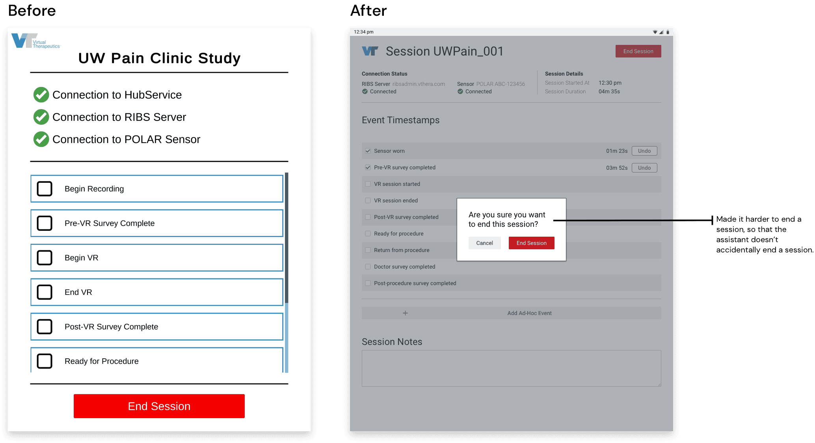Screen dimensions: 815x443
Task: Check the Begin Recording checkbox
Action: pos(45,189)
